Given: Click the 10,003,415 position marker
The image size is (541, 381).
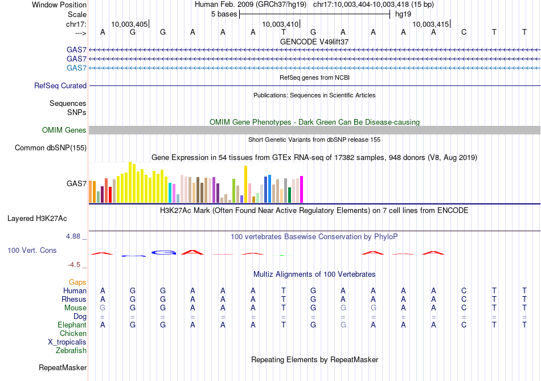Looking at the screenshot, I should 431,24.
